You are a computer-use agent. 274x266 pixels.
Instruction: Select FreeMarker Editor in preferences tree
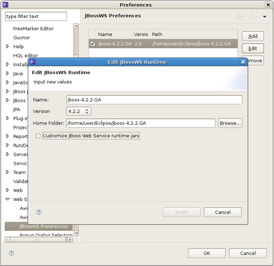tap(33, 28)
